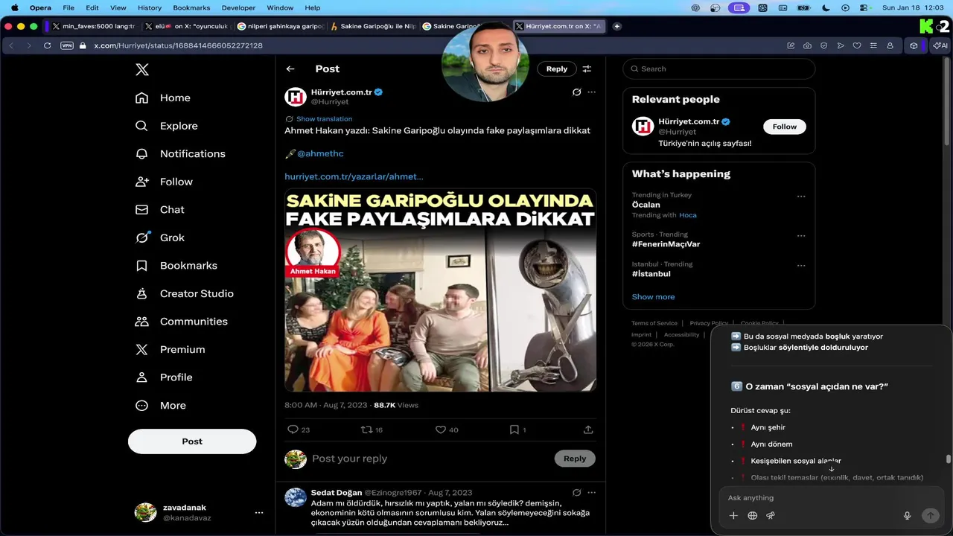
Task: Click telescope research icon in chat panel
Action: [x=771, y=515]
